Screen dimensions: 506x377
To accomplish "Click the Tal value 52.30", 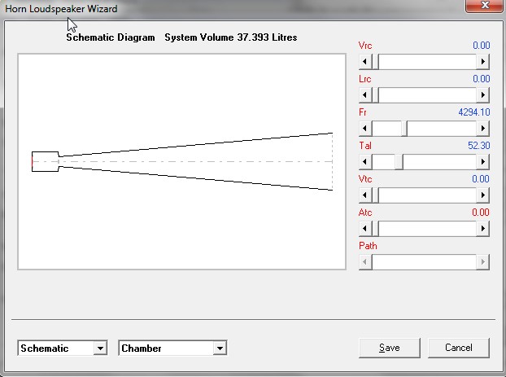I will pyautogui.click(x=479, y=146).
